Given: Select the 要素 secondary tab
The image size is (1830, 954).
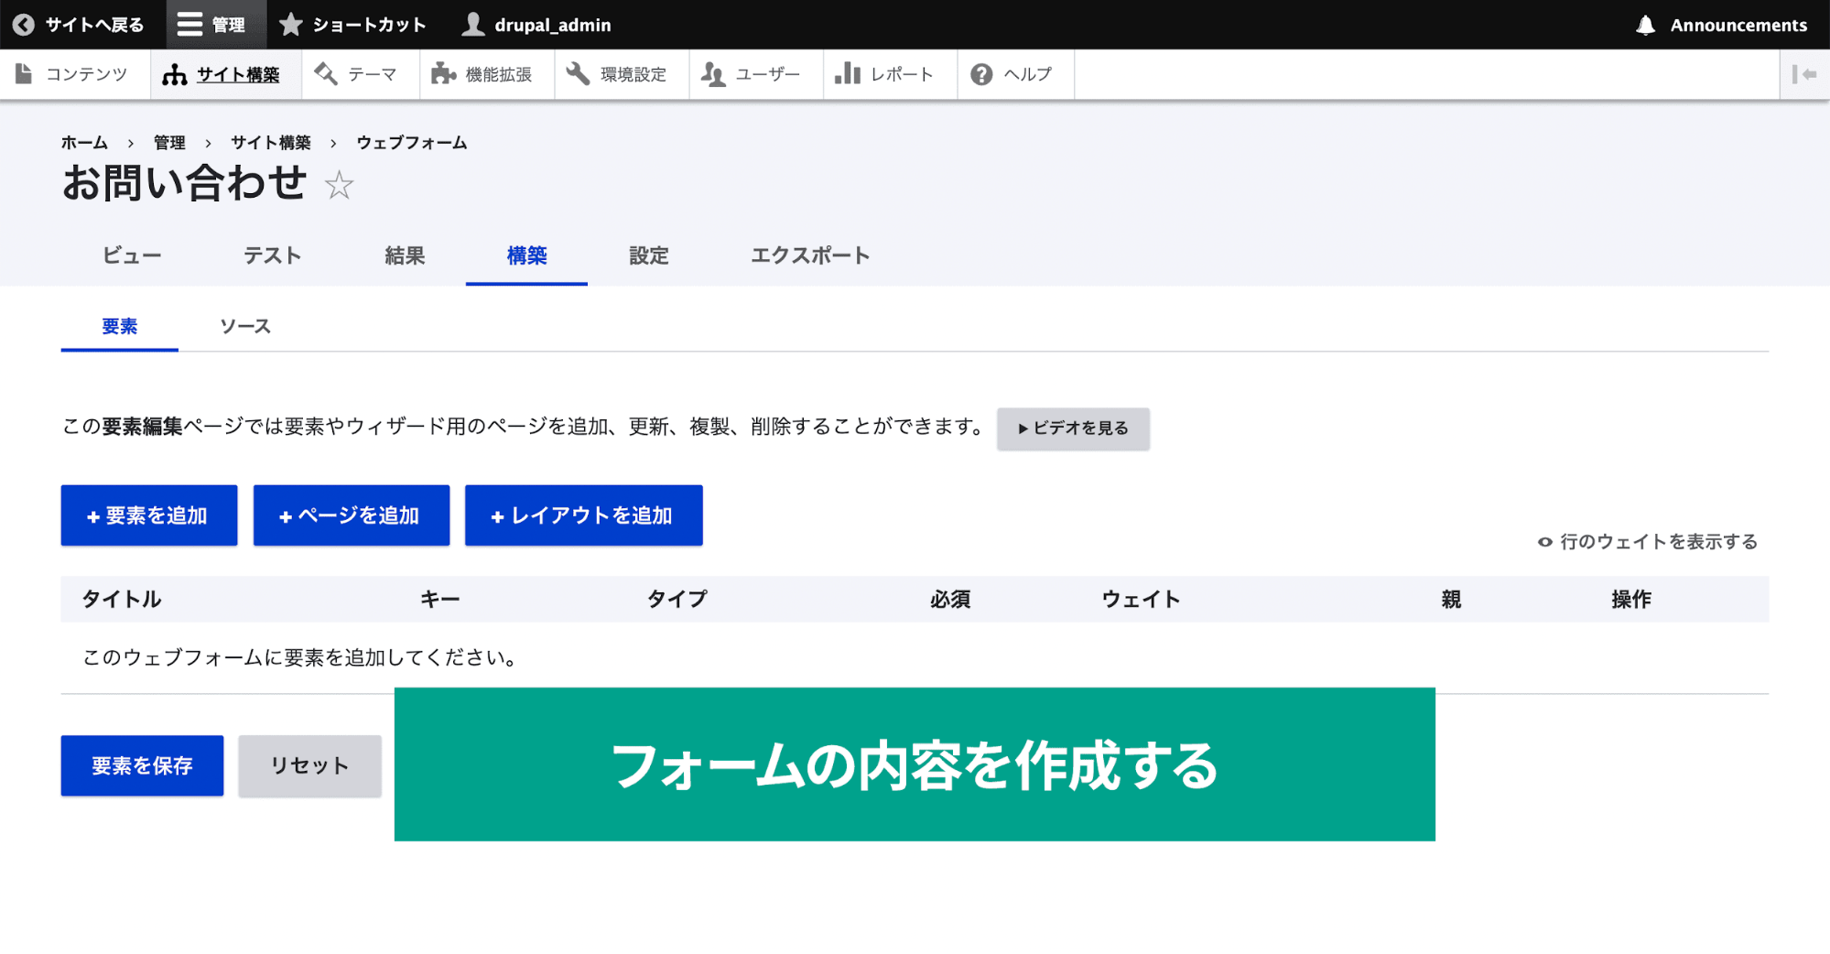Looking at the screenshot, I should click(119, 326).
